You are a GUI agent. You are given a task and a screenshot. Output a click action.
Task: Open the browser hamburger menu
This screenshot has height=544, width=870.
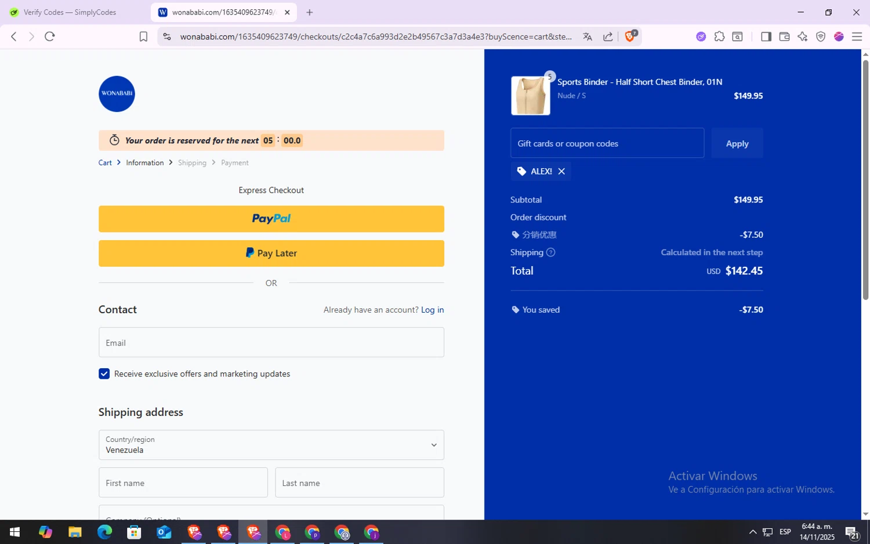point(857,37)
